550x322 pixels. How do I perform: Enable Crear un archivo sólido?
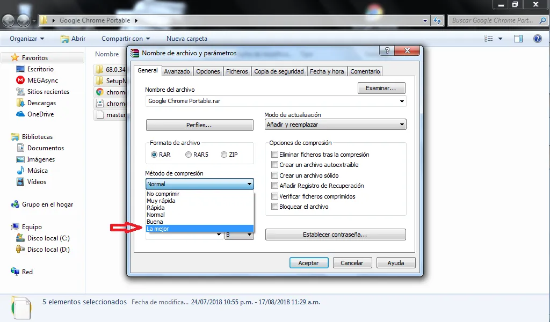click(x=274, y=175)
